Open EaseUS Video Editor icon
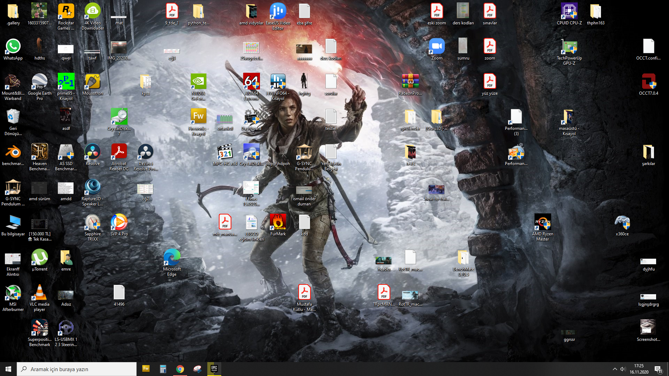 (278, 17)
